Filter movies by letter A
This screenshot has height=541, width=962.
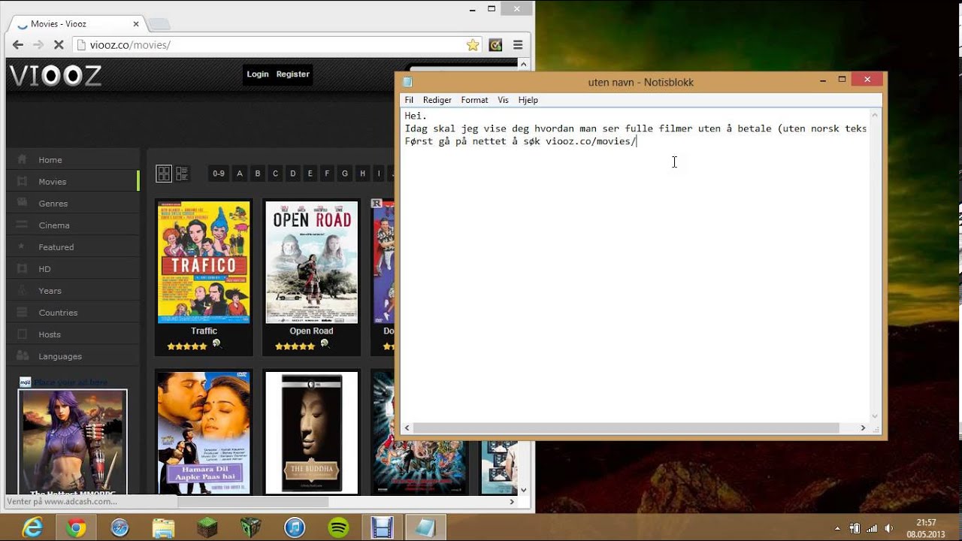click(240, 174)
